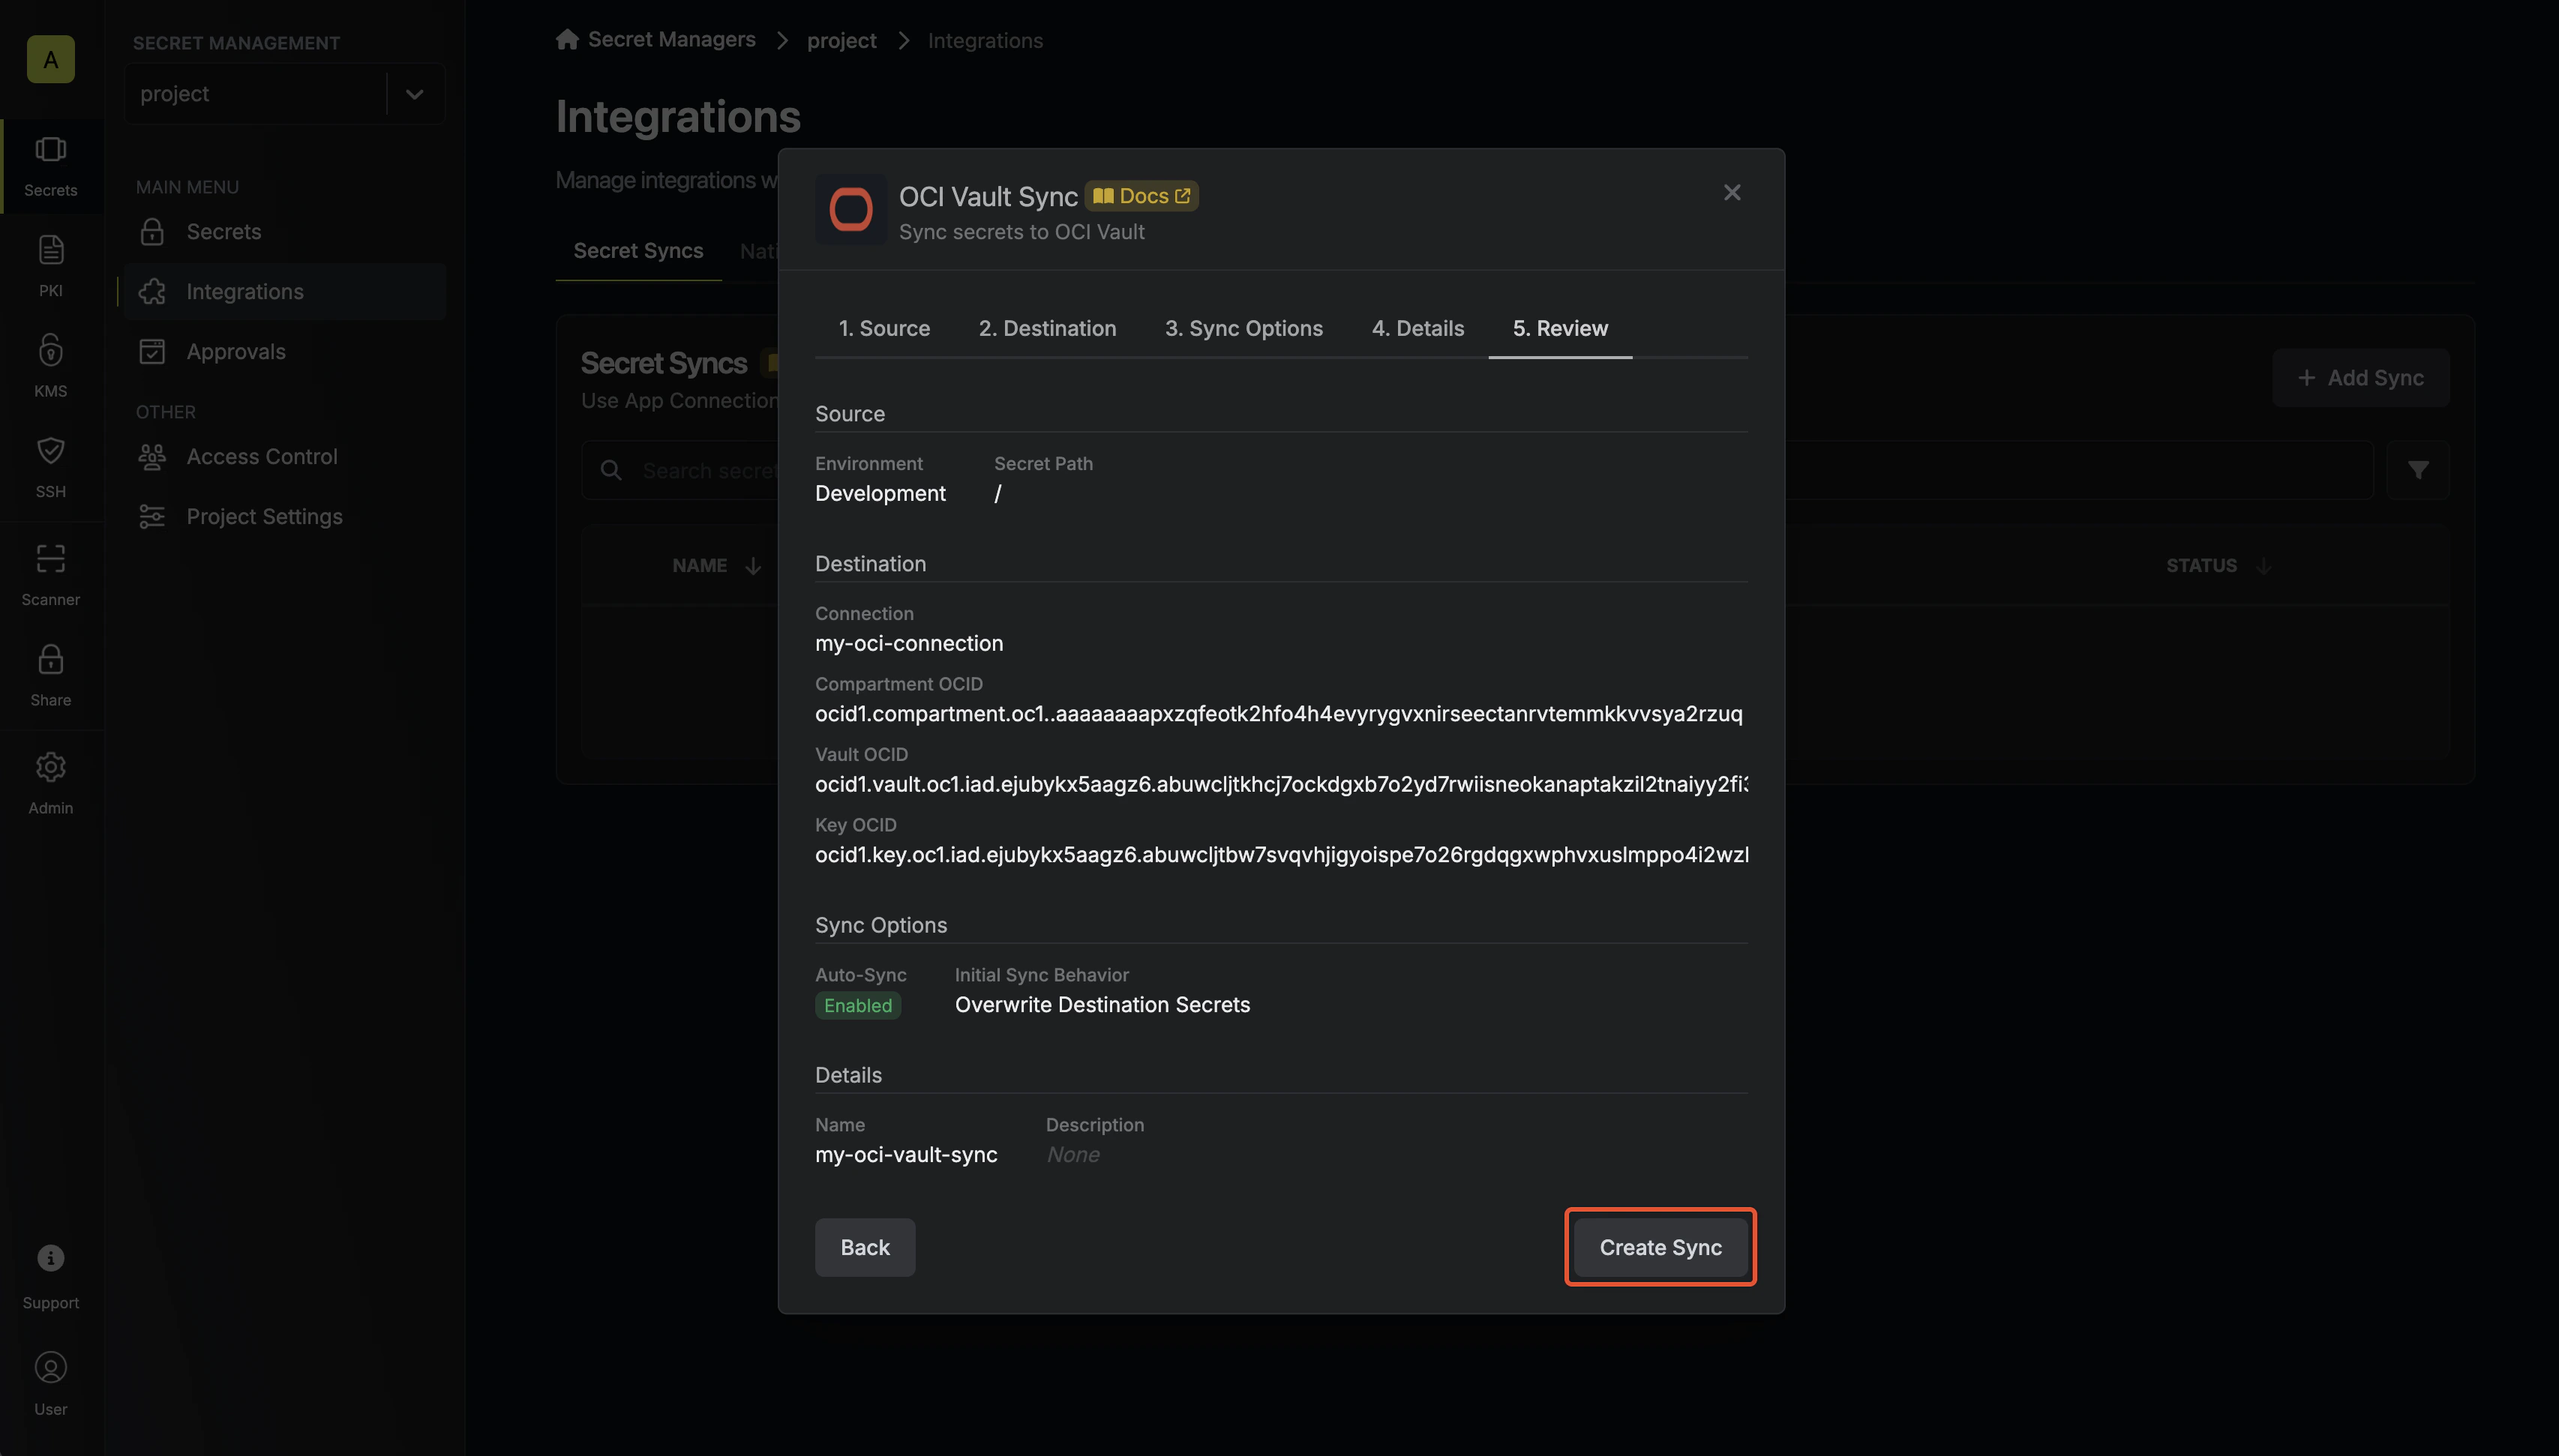Click the Vault OCID value
This screenshot has width=2559, height=1456.
point(1281,784)
